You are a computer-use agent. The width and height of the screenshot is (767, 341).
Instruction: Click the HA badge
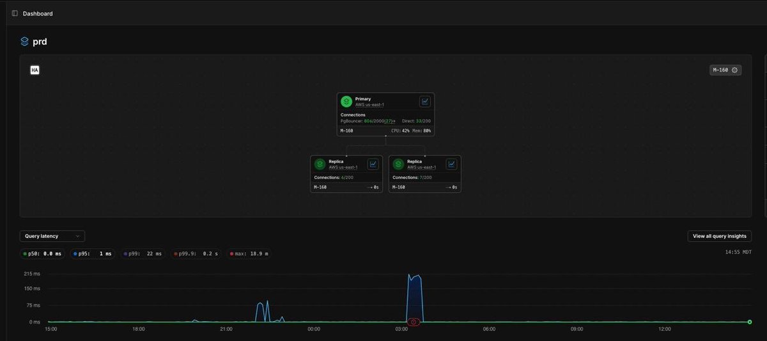(35, 70)
